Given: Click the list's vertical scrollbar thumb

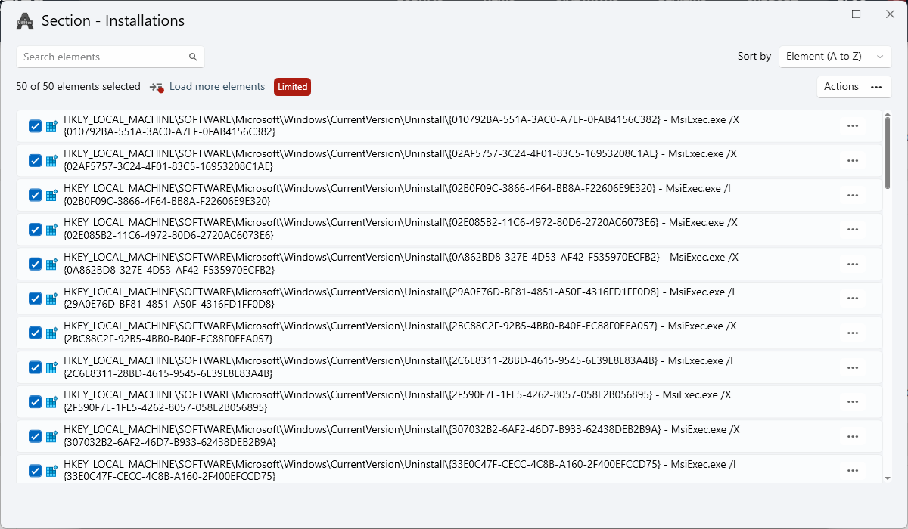Looking at the screenshot, I should [888, 153].
